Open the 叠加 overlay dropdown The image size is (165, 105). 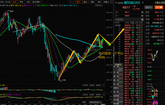click(86, 2)
